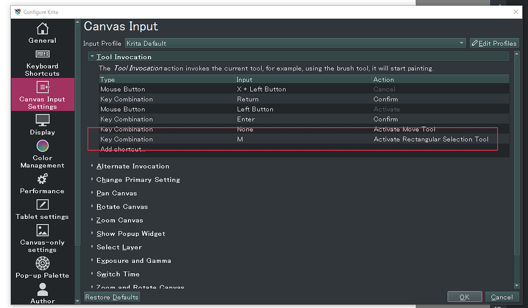Open Author settings via person icon

pyautogui.click(x=42, y=289)
